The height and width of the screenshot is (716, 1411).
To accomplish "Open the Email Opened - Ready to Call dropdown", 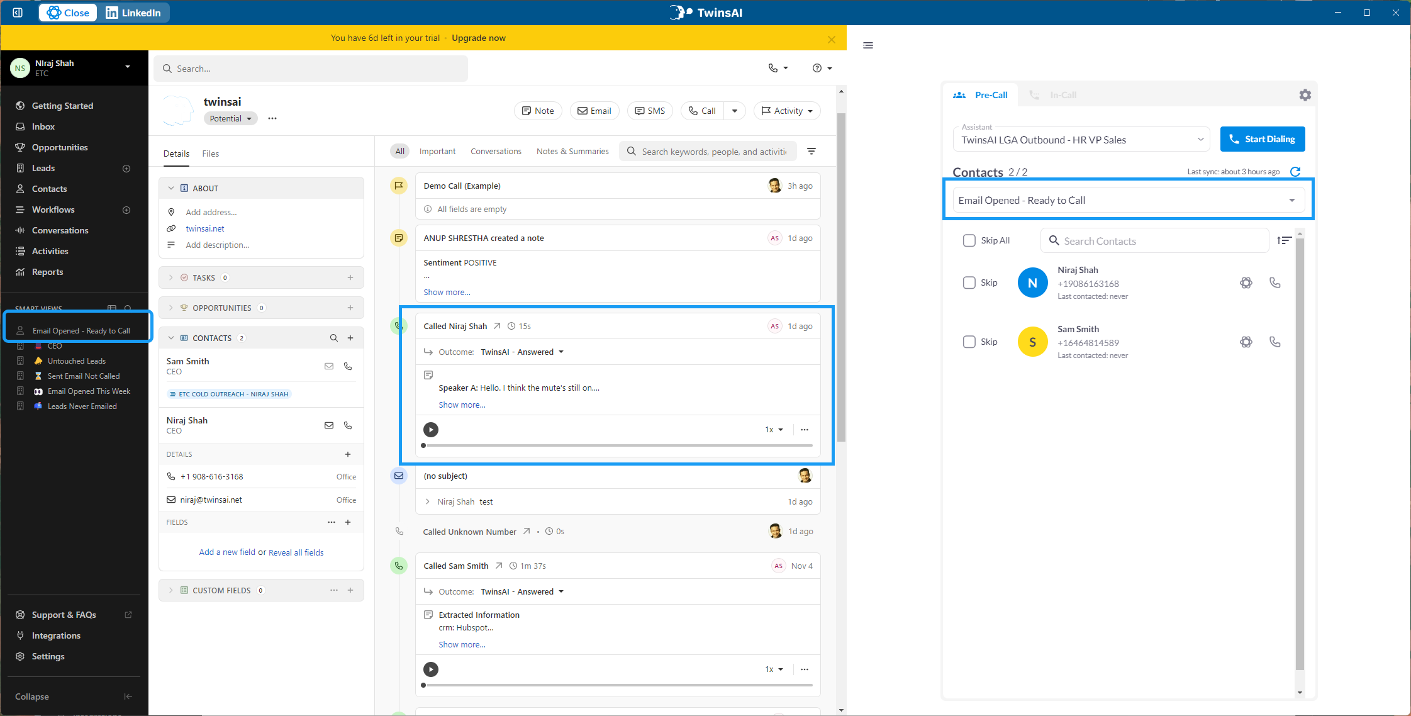I will tap(1128, 200).
